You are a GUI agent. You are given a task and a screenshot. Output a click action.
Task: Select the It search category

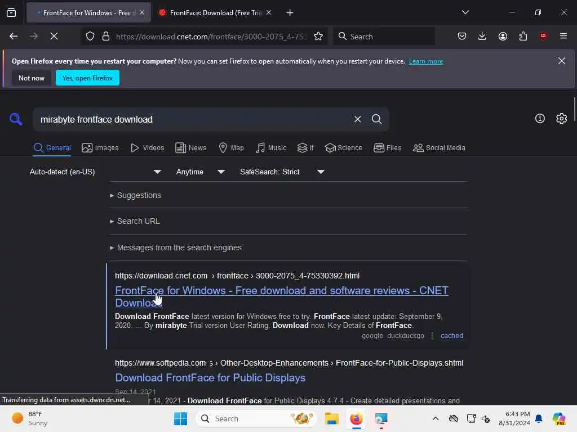click(x=305, y=148)
